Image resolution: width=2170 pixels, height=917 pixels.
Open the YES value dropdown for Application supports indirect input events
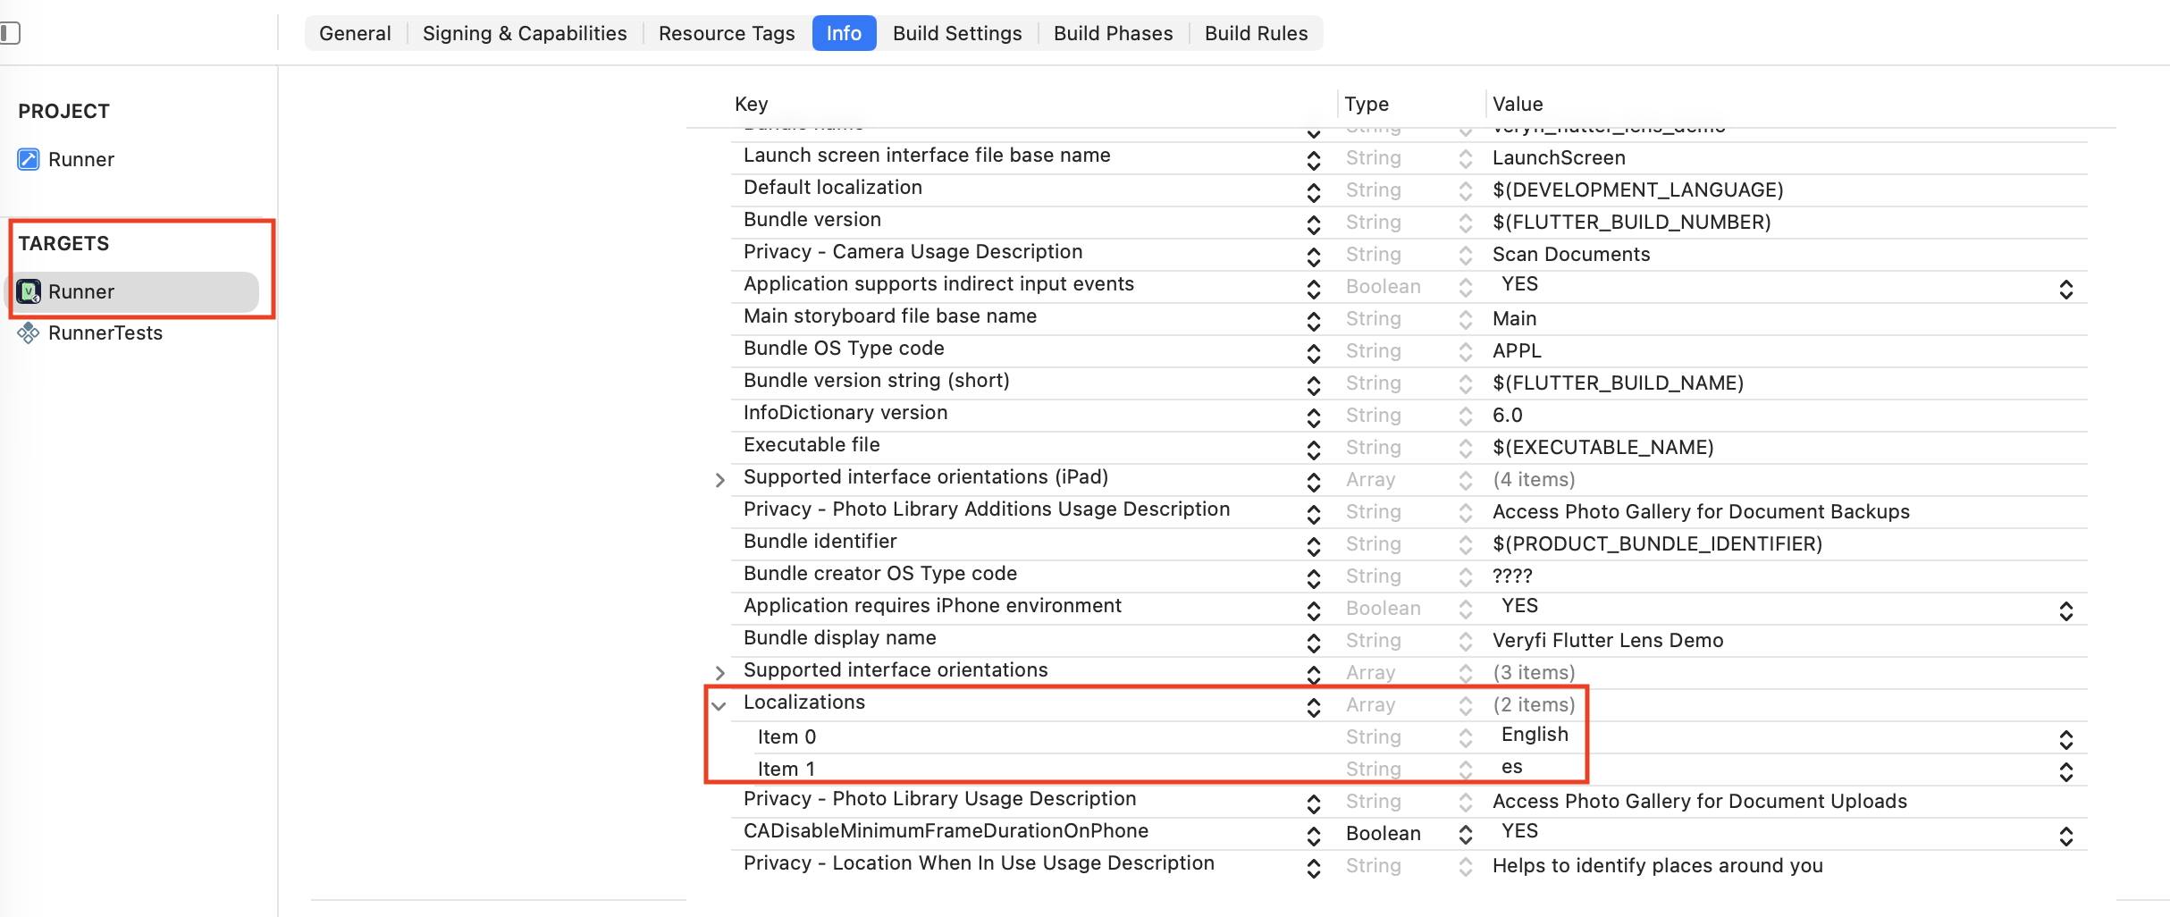[2066, 288]
